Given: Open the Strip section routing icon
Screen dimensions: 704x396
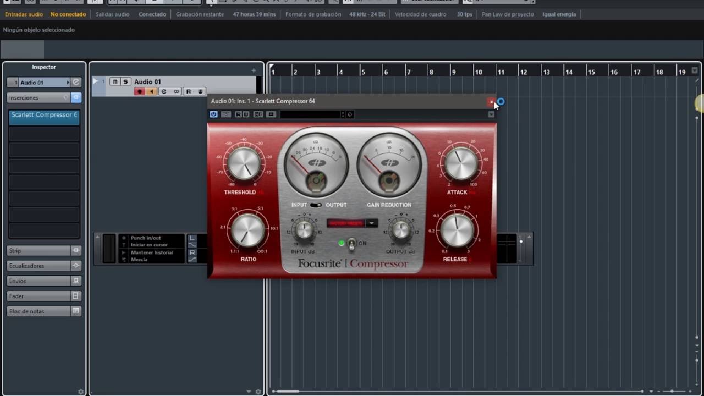Looking at the screenshot, I should point(76,250).
